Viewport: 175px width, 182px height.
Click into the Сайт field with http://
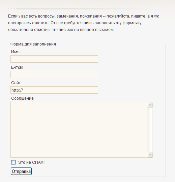tap(54, 90)
